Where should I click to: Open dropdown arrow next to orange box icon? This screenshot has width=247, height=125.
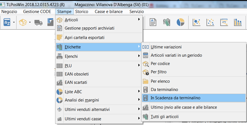pyautogui.click(x=29, y=22)
